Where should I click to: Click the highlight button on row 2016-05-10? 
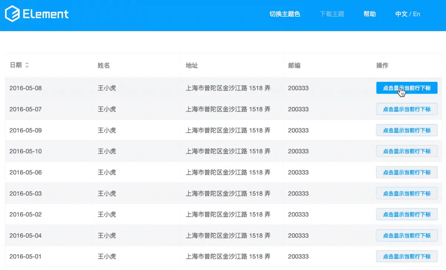407,151
